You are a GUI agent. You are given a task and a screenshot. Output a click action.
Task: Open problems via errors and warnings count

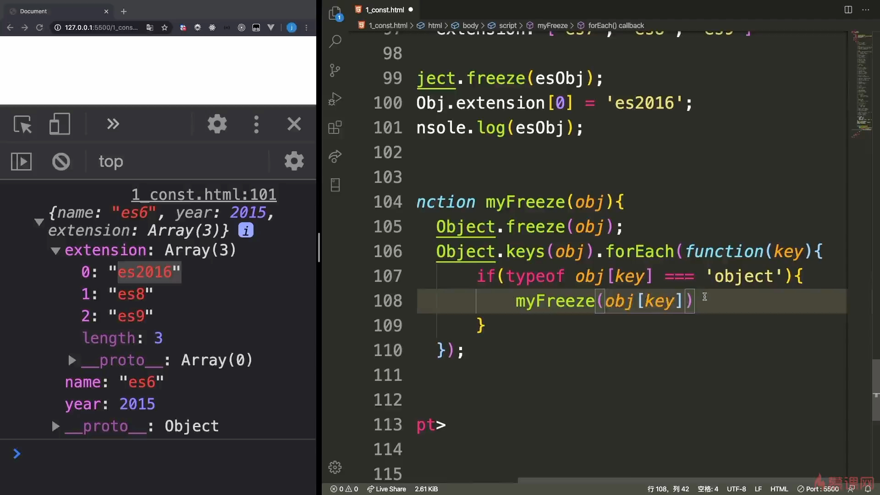tap(344, 489)
